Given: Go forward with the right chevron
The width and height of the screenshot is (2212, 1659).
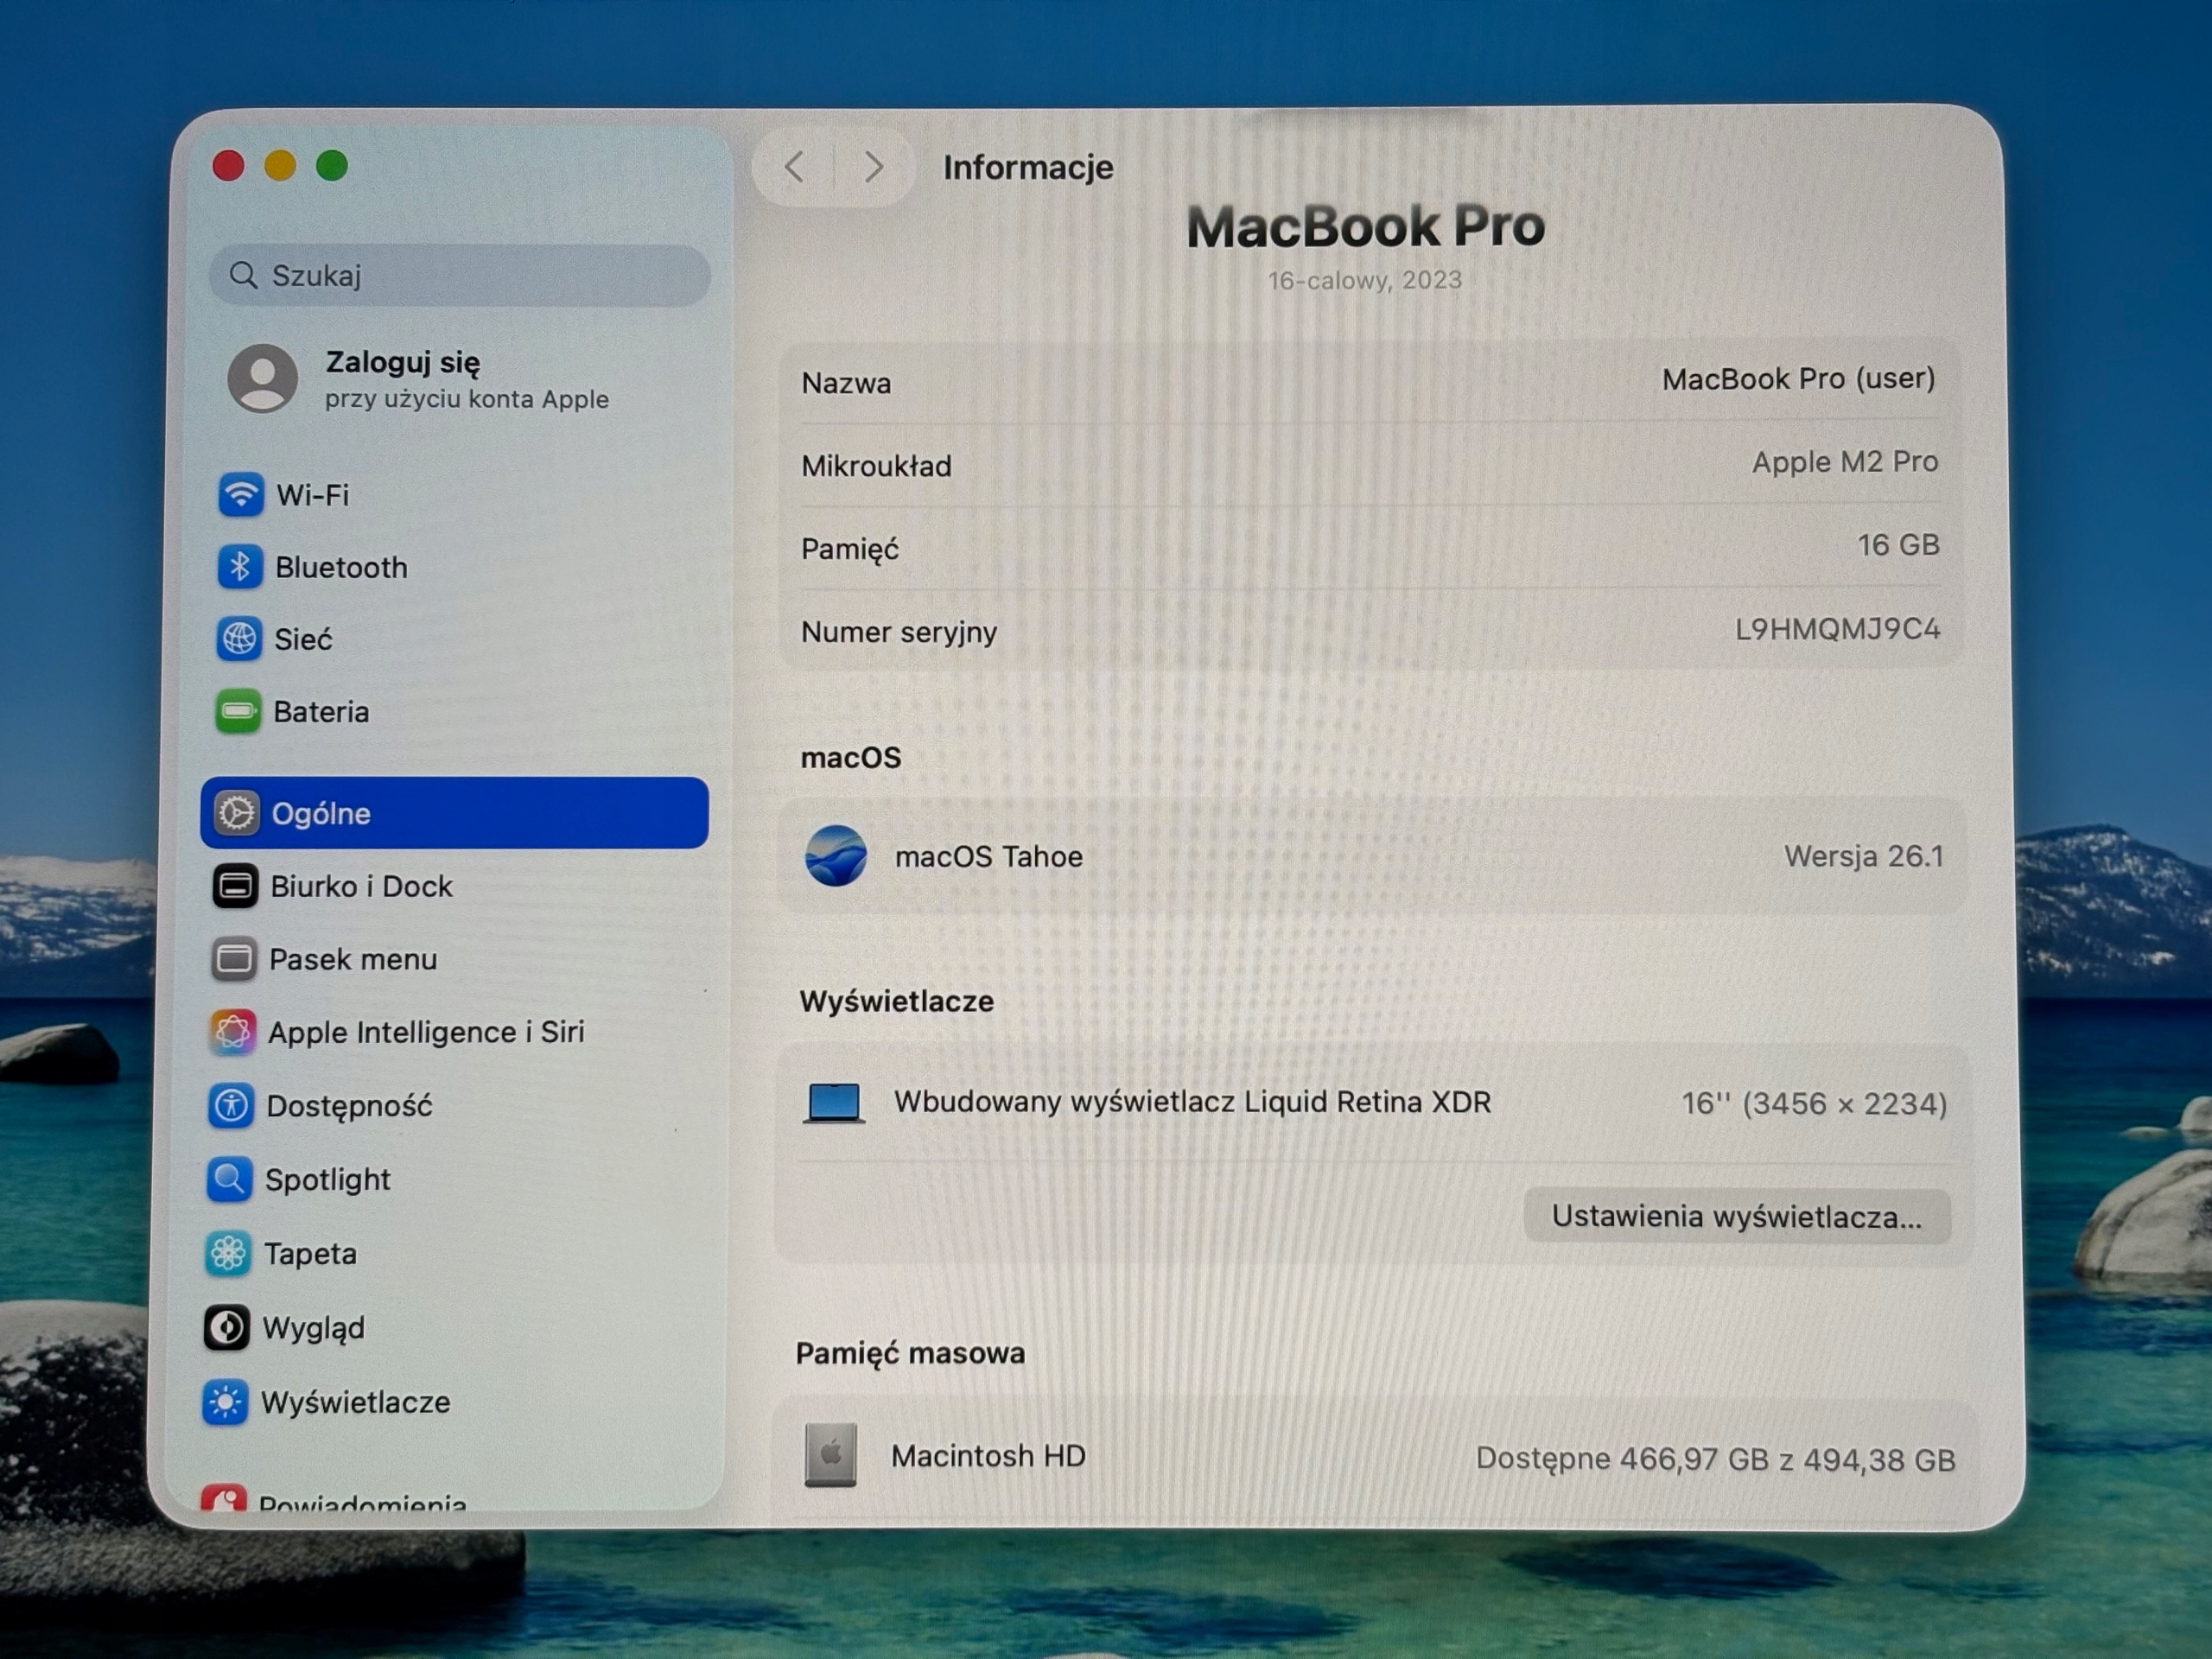Looking at the screenshot, I should (874, 167).
